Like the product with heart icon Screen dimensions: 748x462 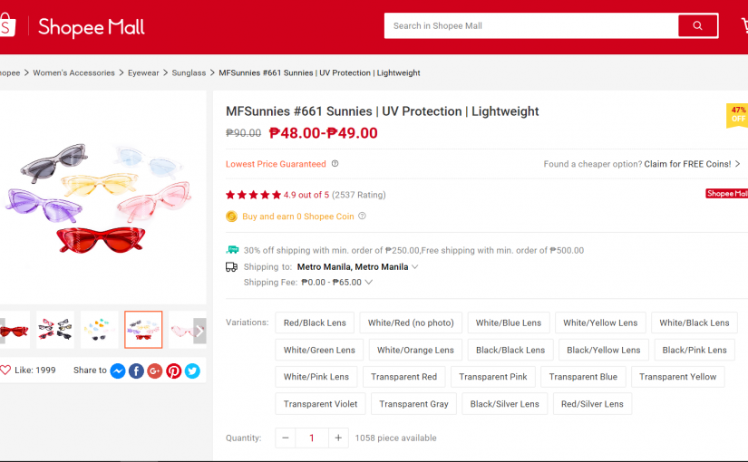coord(5,370)
